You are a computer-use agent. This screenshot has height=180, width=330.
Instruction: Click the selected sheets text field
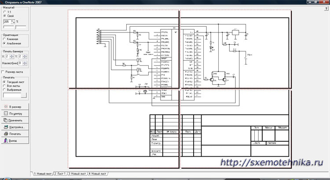12,95
